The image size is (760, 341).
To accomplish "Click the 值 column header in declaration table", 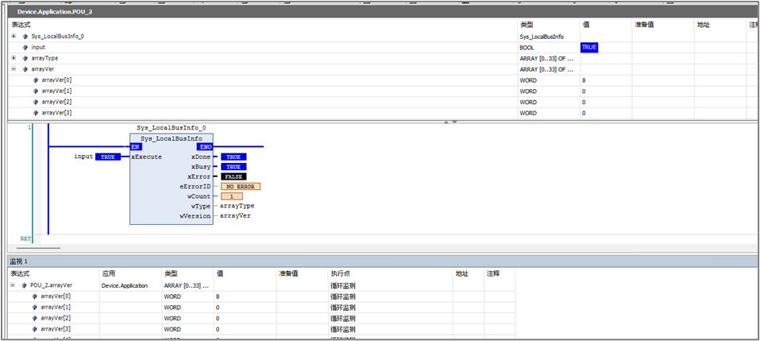I will [587, 25].
